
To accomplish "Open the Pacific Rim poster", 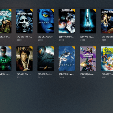I will pos(45,58).
